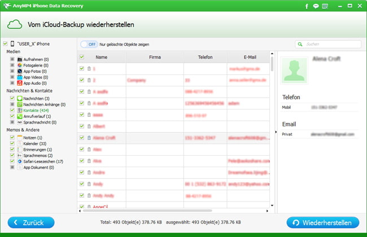Collapse the detail panel arrow
Screen dimensions: 367x237
[x=276, y=132]
